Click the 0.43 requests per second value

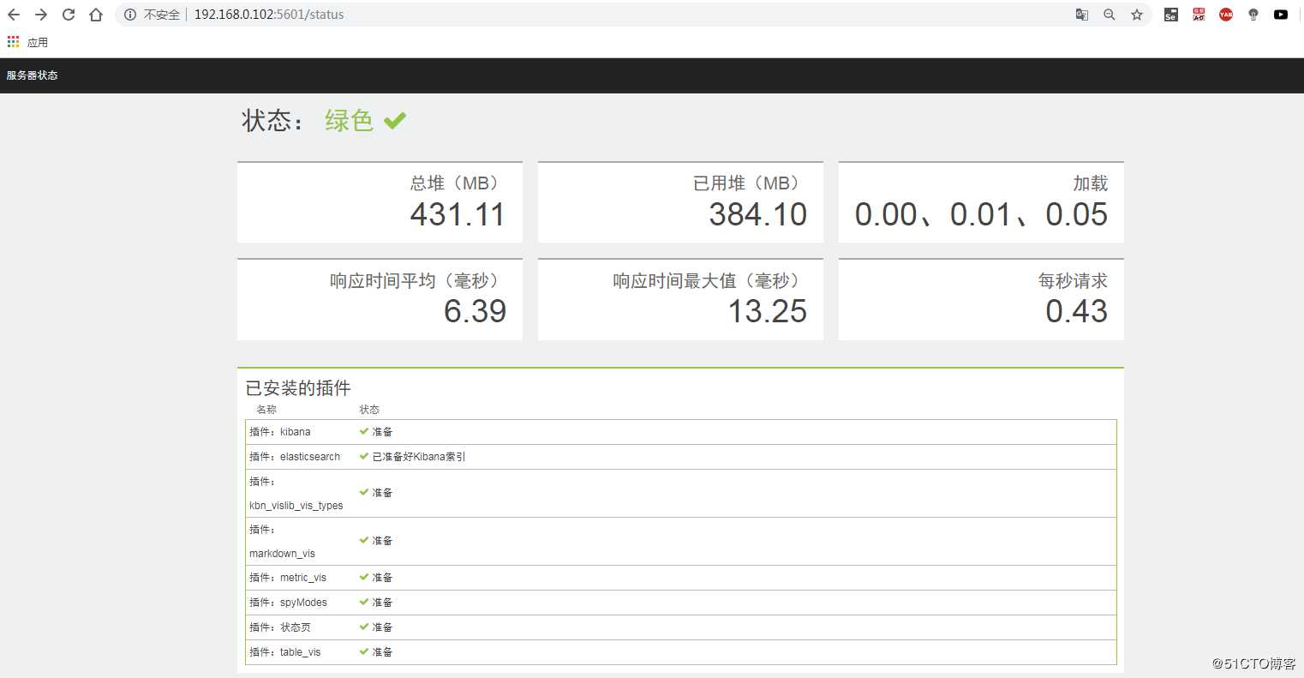[x=1077, y=311]
